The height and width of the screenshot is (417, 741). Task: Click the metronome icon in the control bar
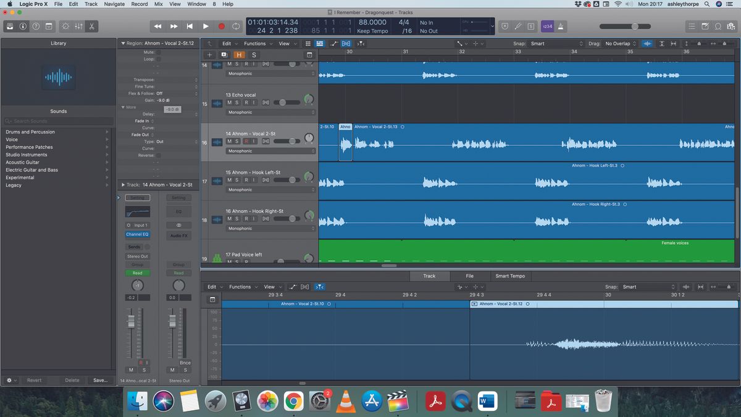pyautogui.click(x=561, y=26)
